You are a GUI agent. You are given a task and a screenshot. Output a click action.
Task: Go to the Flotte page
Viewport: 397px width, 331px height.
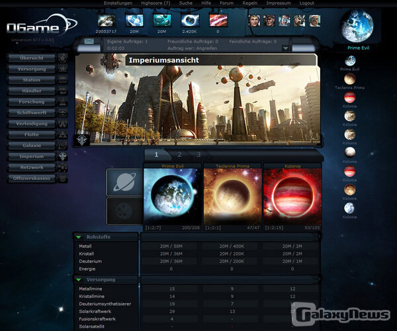32,134
